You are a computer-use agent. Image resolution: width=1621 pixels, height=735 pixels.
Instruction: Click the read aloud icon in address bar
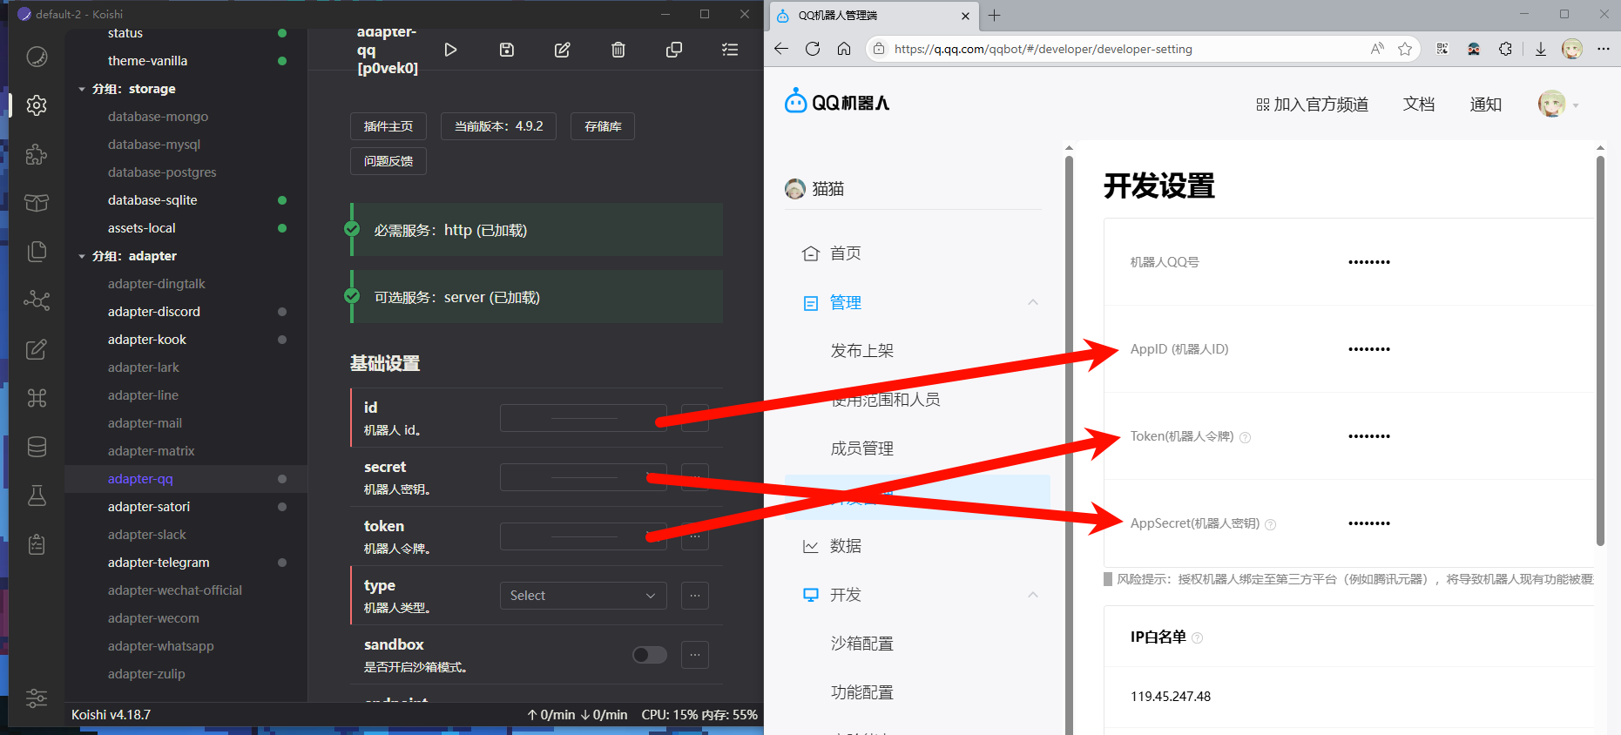pos(1377,49)
